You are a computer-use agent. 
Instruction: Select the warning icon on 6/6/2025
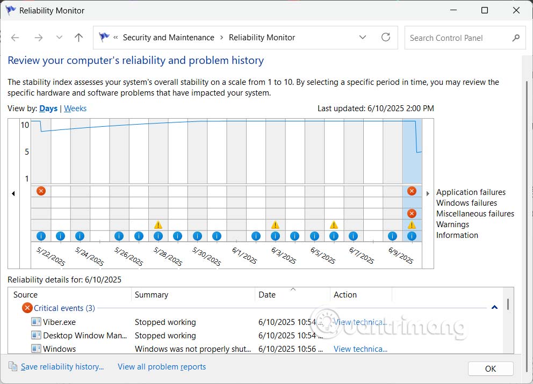pos(334,224)
